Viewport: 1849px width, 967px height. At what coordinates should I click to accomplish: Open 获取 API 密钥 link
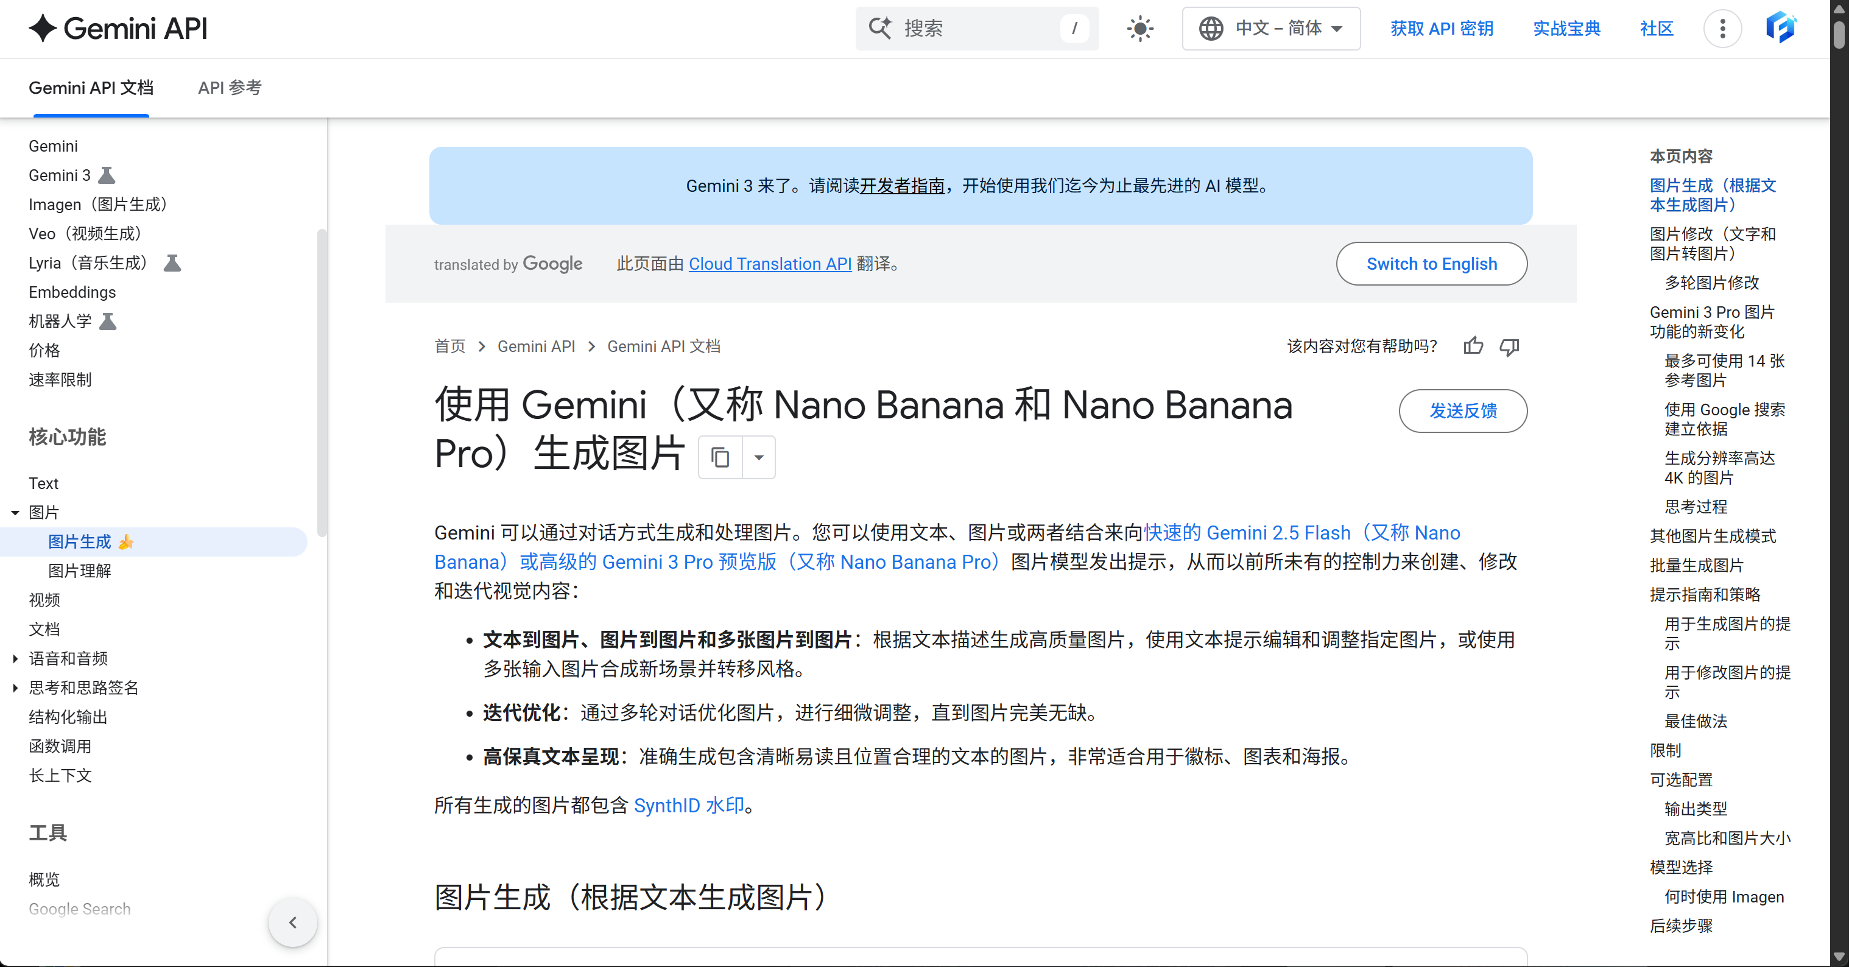point(1442,29)
